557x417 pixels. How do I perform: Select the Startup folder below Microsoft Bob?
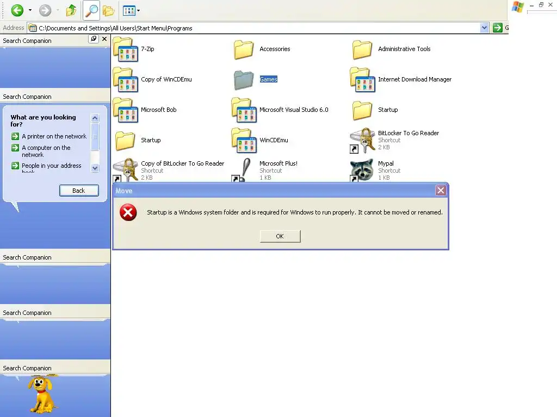pos(126,141)
